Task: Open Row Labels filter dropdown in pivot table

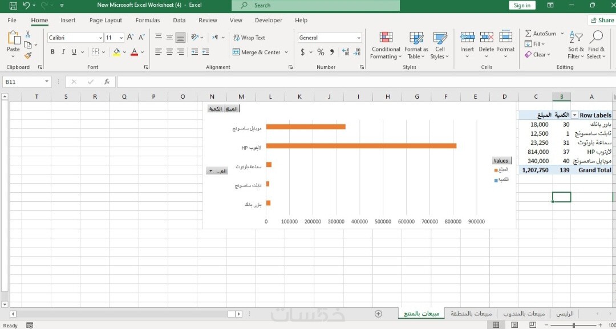Action: [x=574, y=115]
